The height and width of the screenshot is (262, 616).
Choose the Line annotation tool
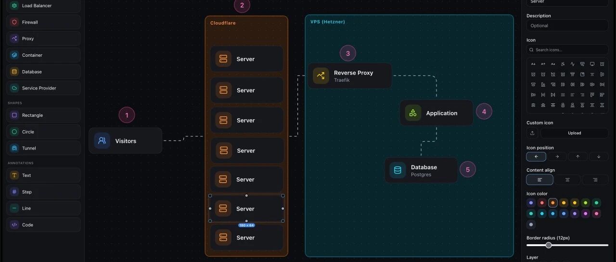[x=43, y=208]
